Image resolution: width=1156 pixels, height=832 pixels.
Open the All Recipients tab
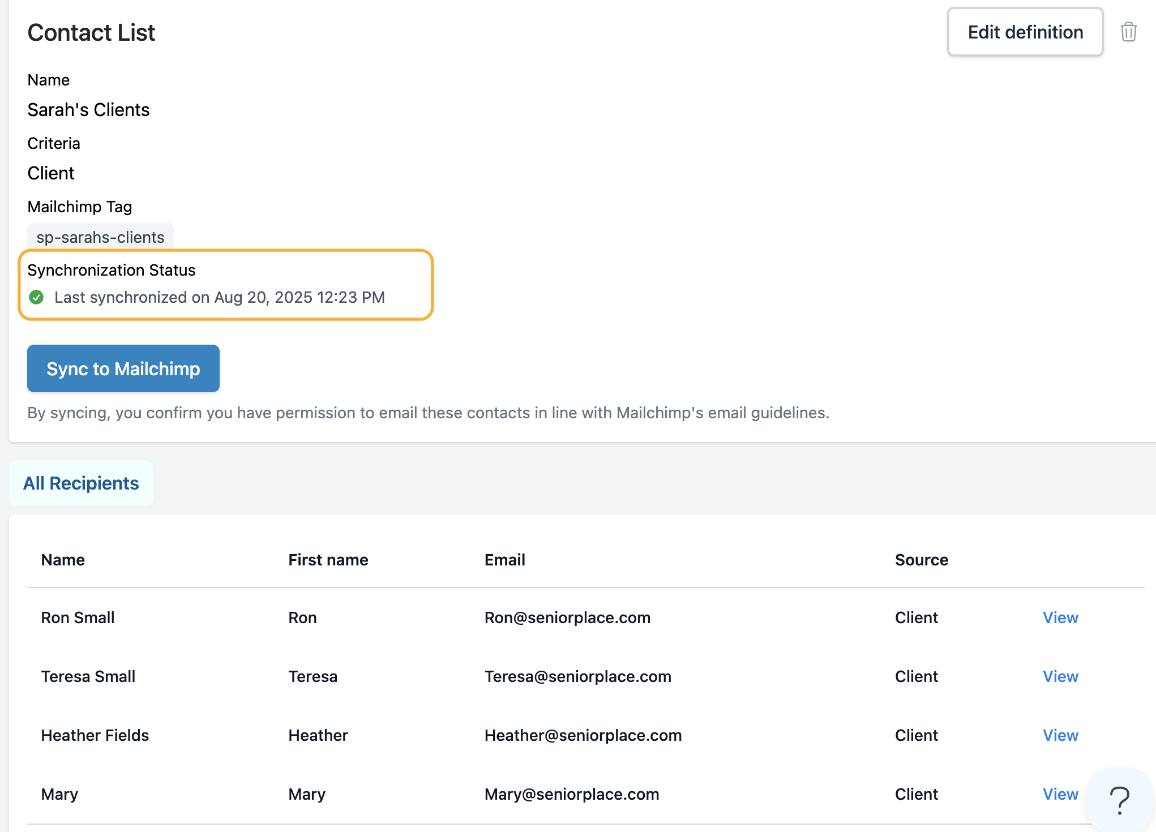81,483
